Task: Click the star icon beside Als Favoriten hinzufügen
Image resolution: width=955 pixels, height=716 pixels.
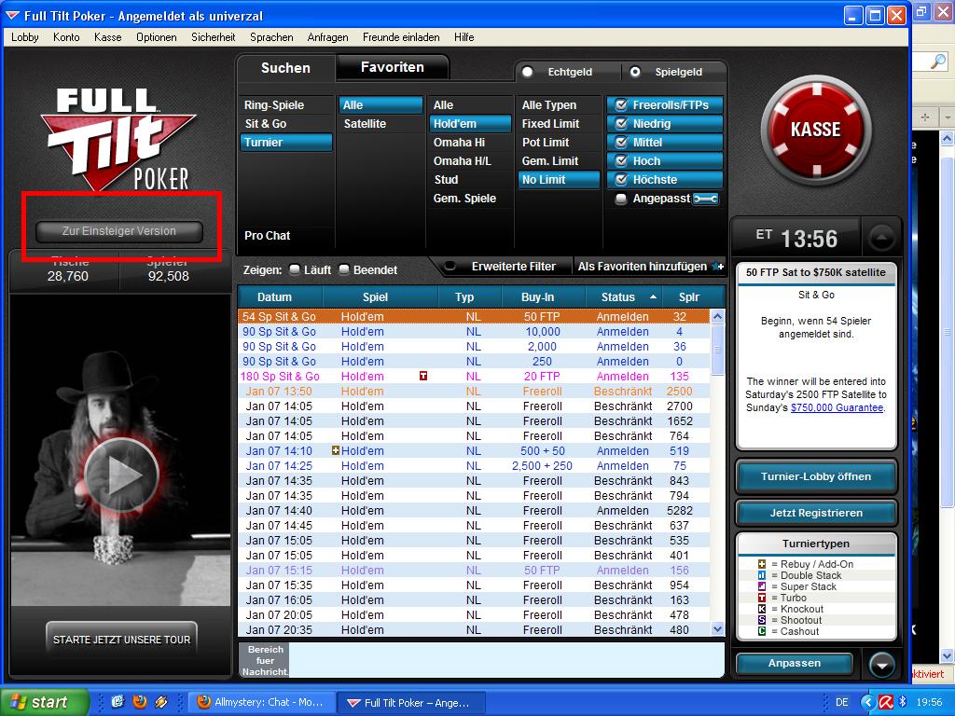Action: click(718, 267)
